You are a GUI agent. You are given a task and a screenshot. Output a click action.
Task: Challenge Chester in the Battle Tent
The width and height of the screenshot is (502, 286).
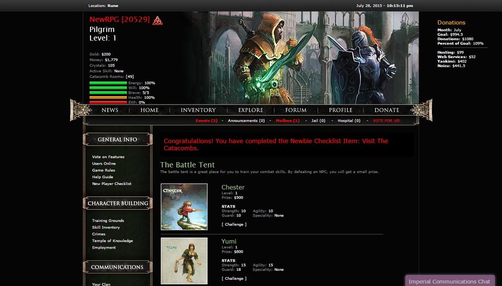(234, 224)
